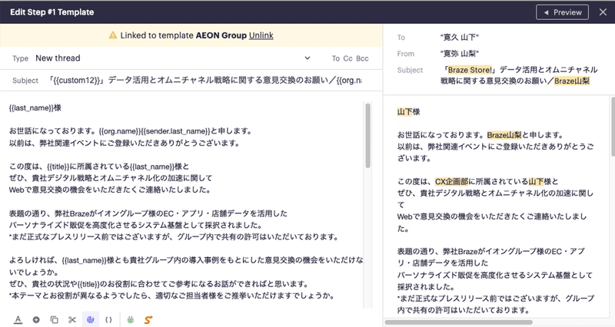Image resolution: width=615 pixels, height=327 pixels.
Task: Click the preview pane vertical scrollbar
Action: (612, 127)
